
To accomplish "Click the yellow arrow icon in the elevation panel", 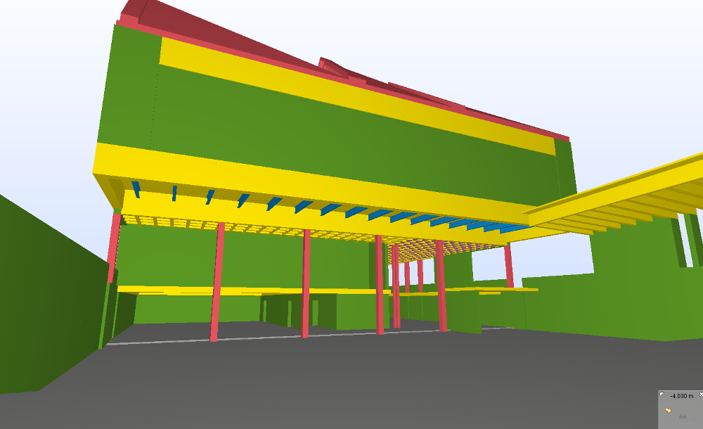I will coord(668,410).
